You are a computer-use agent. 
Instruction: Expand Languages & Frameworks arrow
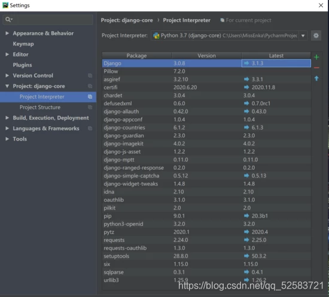point(7,128)
